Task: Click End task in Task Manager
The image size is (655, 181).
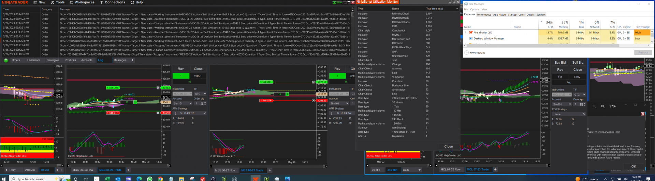Action: coord(643,53)
